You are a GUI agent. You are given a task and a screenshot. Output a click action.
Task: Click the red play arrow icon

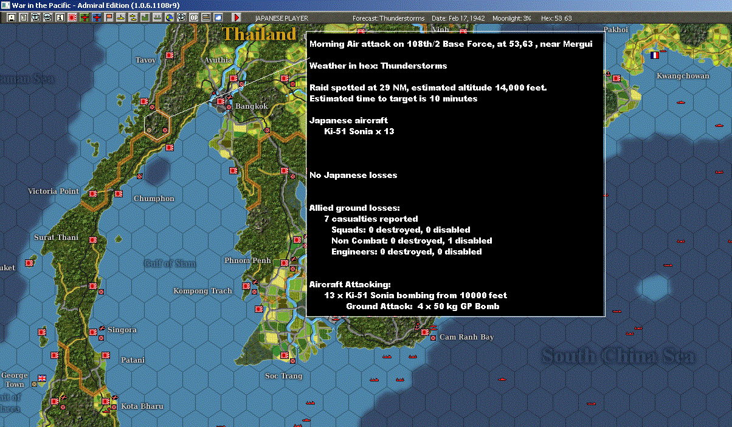tap(237, 18)
